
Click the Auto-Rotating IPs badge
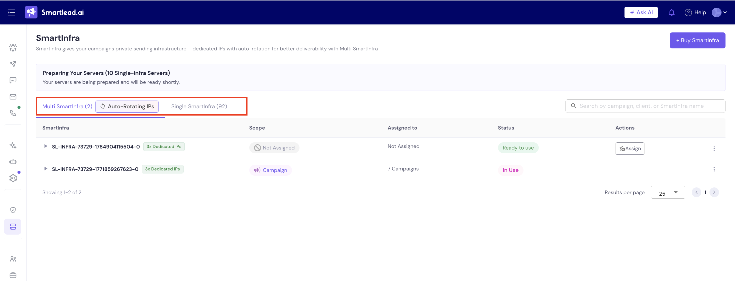[x=127, y=107]
